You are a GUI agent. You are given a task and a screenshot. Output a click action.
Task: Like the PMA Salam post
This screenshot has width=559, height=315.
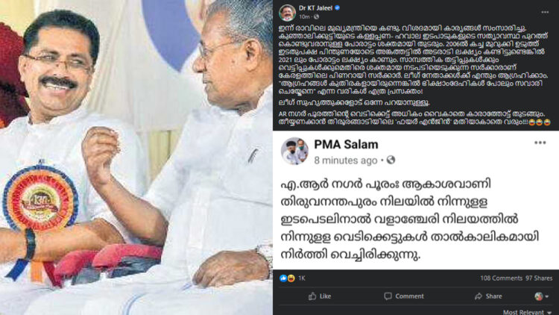(x=320, y=296)
